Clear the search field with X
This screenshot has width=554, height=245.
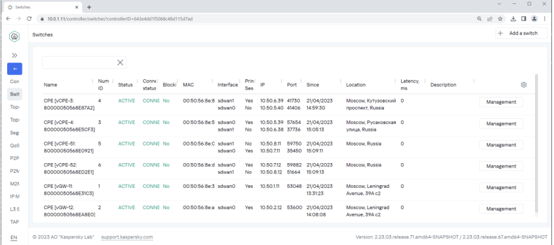click(x=120, y=62)
